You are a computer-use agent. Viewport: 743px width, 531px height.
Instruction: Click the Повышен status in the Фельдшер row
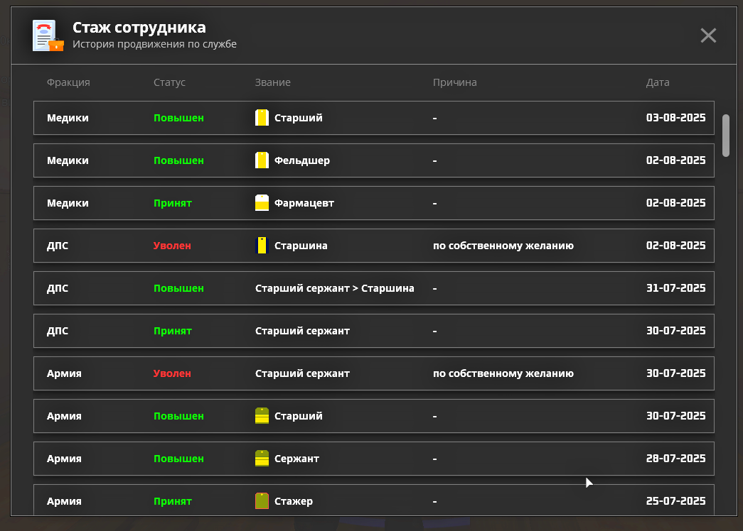[178, 160]
